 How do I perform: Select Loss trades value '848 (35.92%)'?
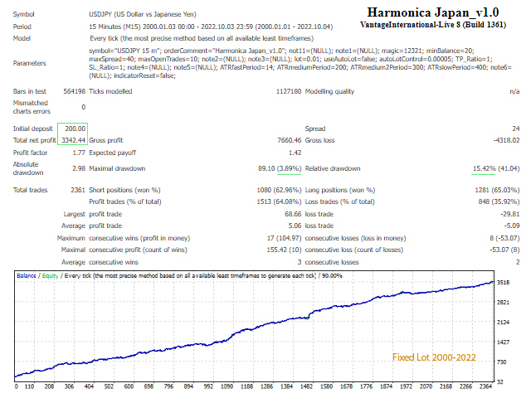(x=499, y=201)
